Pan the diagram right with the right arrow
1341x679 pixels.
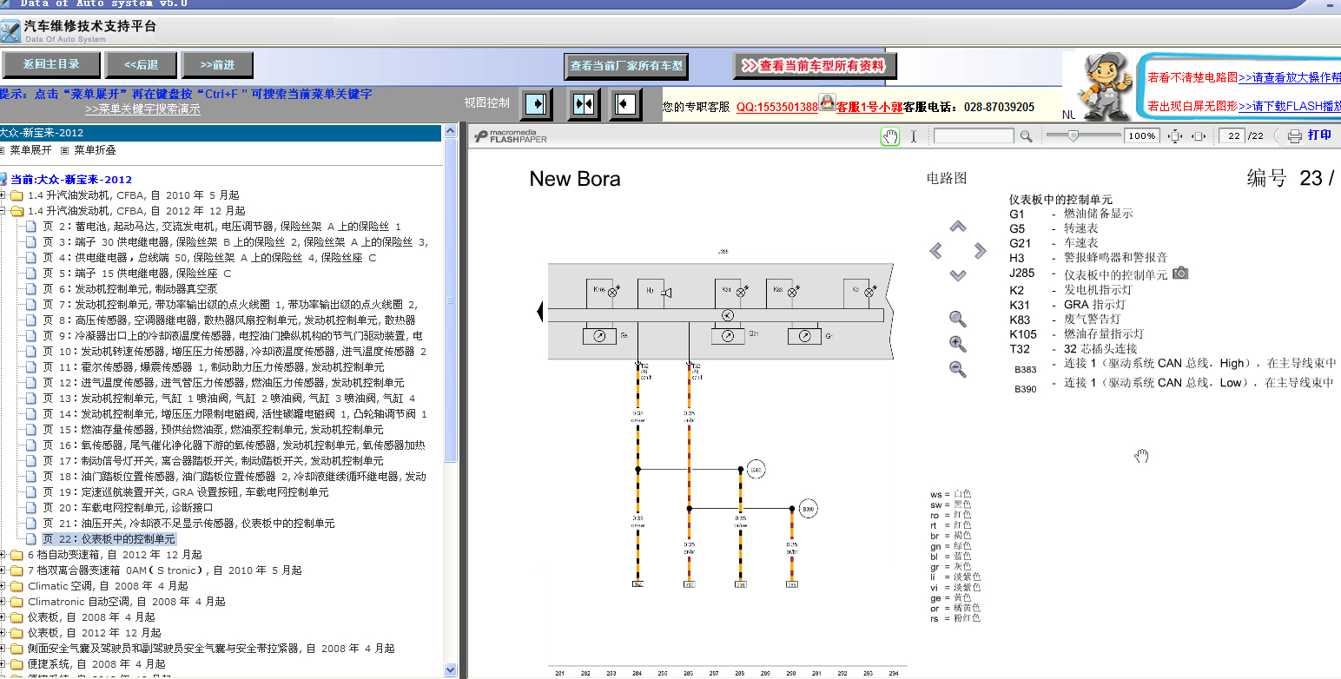[x=981, y=251]
